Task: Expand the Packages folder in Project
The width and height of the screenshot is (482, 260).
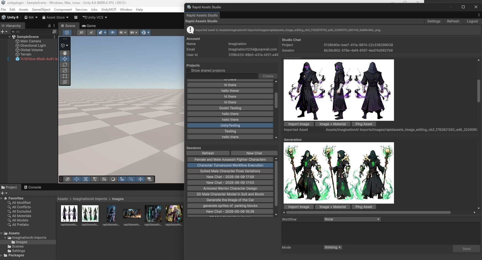Action: [2, 255]
